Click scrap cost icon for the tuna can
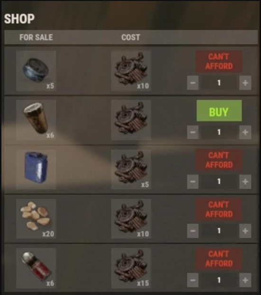The image size is (261, 295). [131, 71]
